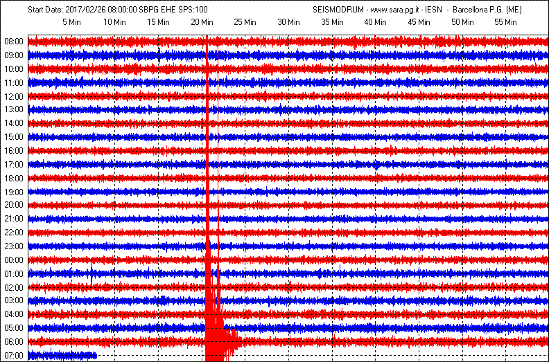Click the 00:00 hour row label
This screenshot has width=549, height=362.
tap(14, 260)
